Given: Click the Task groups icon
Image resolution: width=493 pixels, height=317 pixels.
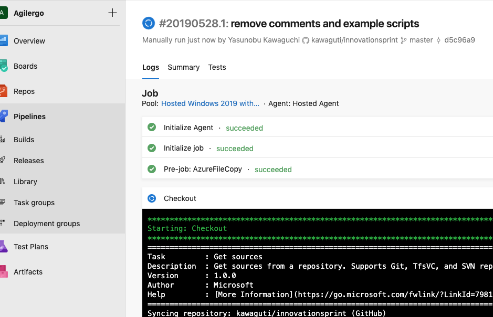Looking at the screenshot, I should (x=3, y=202).
